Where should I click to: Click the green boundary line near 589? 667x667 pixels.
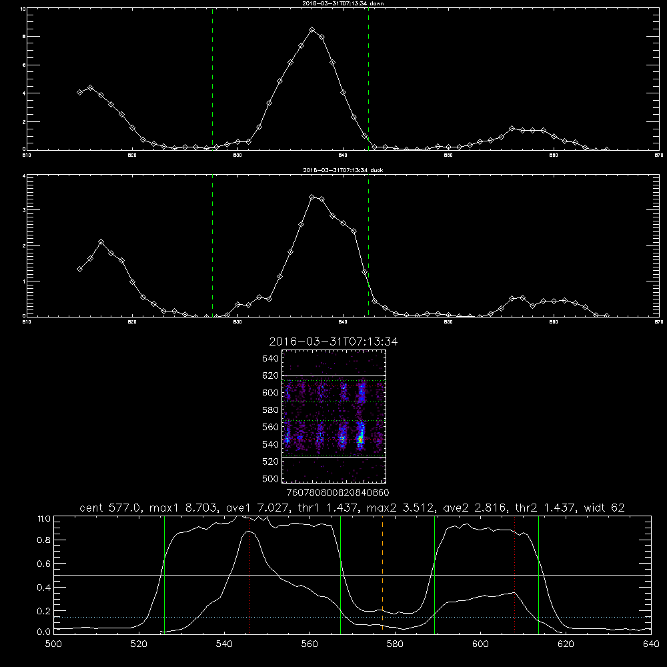434,574
